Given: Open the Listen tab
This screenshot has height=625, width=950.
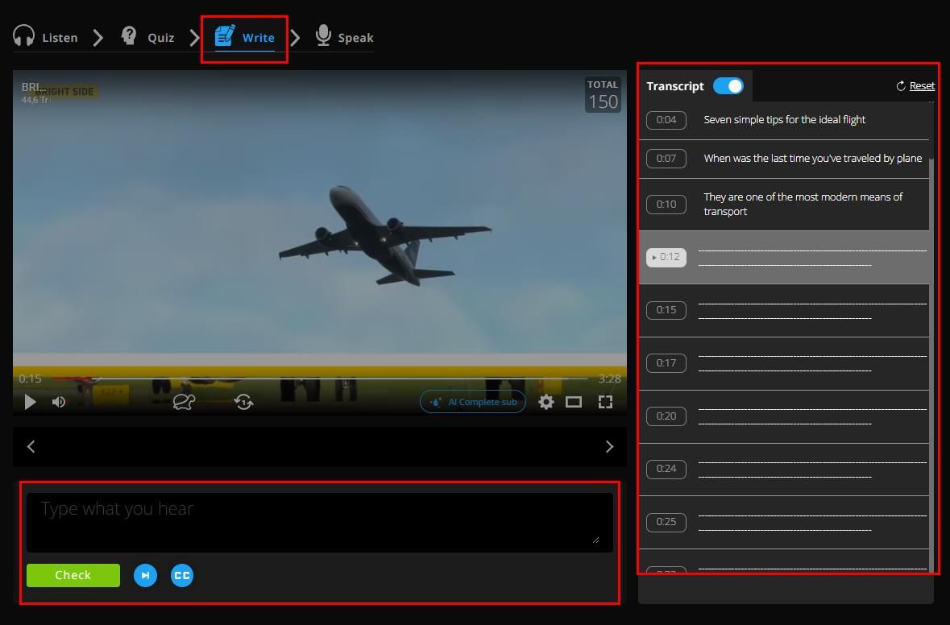Looking at the screenshot, I should click(46, 37).
